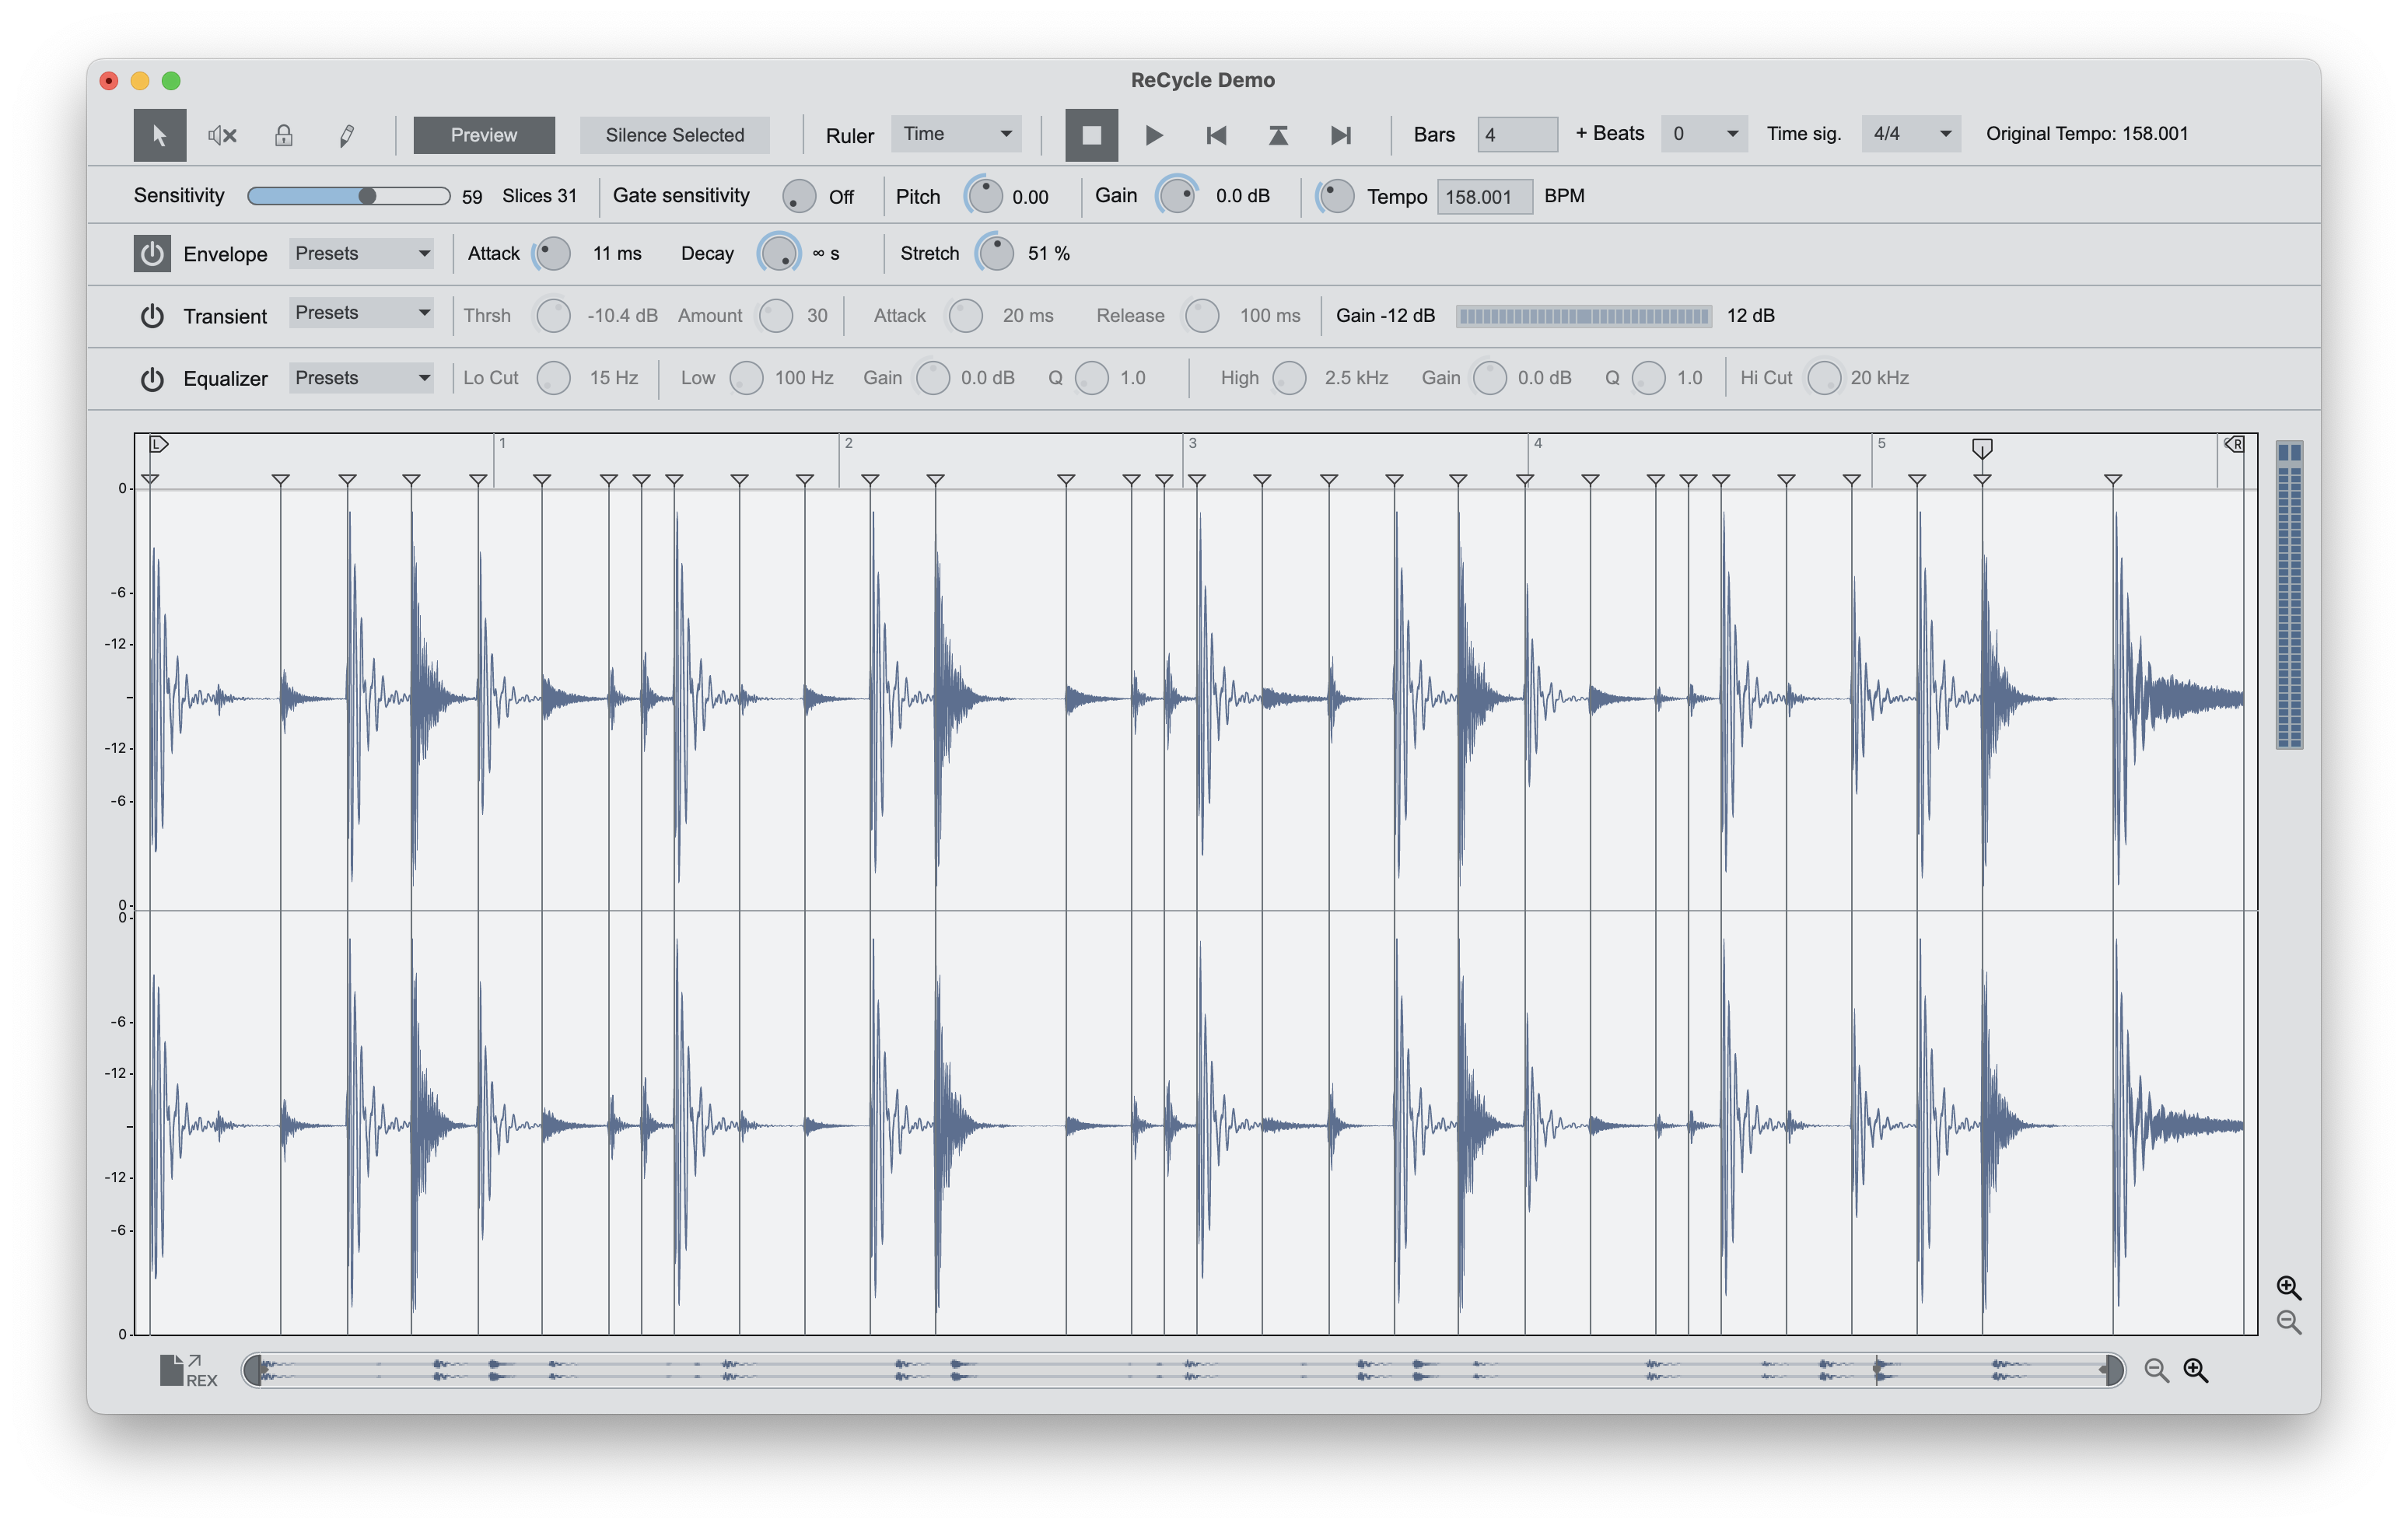Click the vertical zoom in magnifier
The height and width of the screenshot is (1529, 2408).
click(2288, 1287)
